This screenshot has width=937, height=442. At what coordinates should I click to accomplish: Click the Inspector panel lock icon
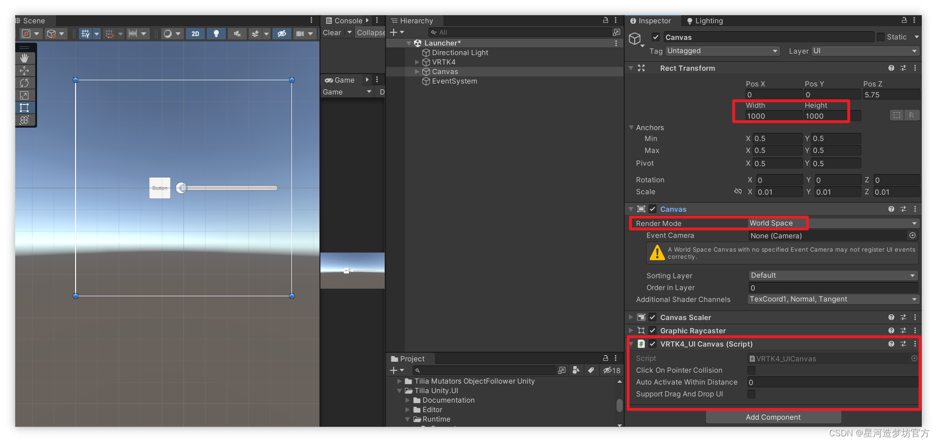[904, 20]
